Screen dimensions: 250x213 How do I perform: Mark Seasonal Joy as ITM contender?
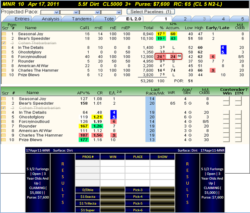[238, 99]
